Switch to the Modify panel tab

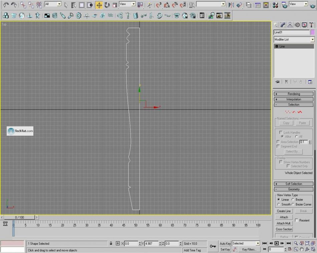point(283,25)
